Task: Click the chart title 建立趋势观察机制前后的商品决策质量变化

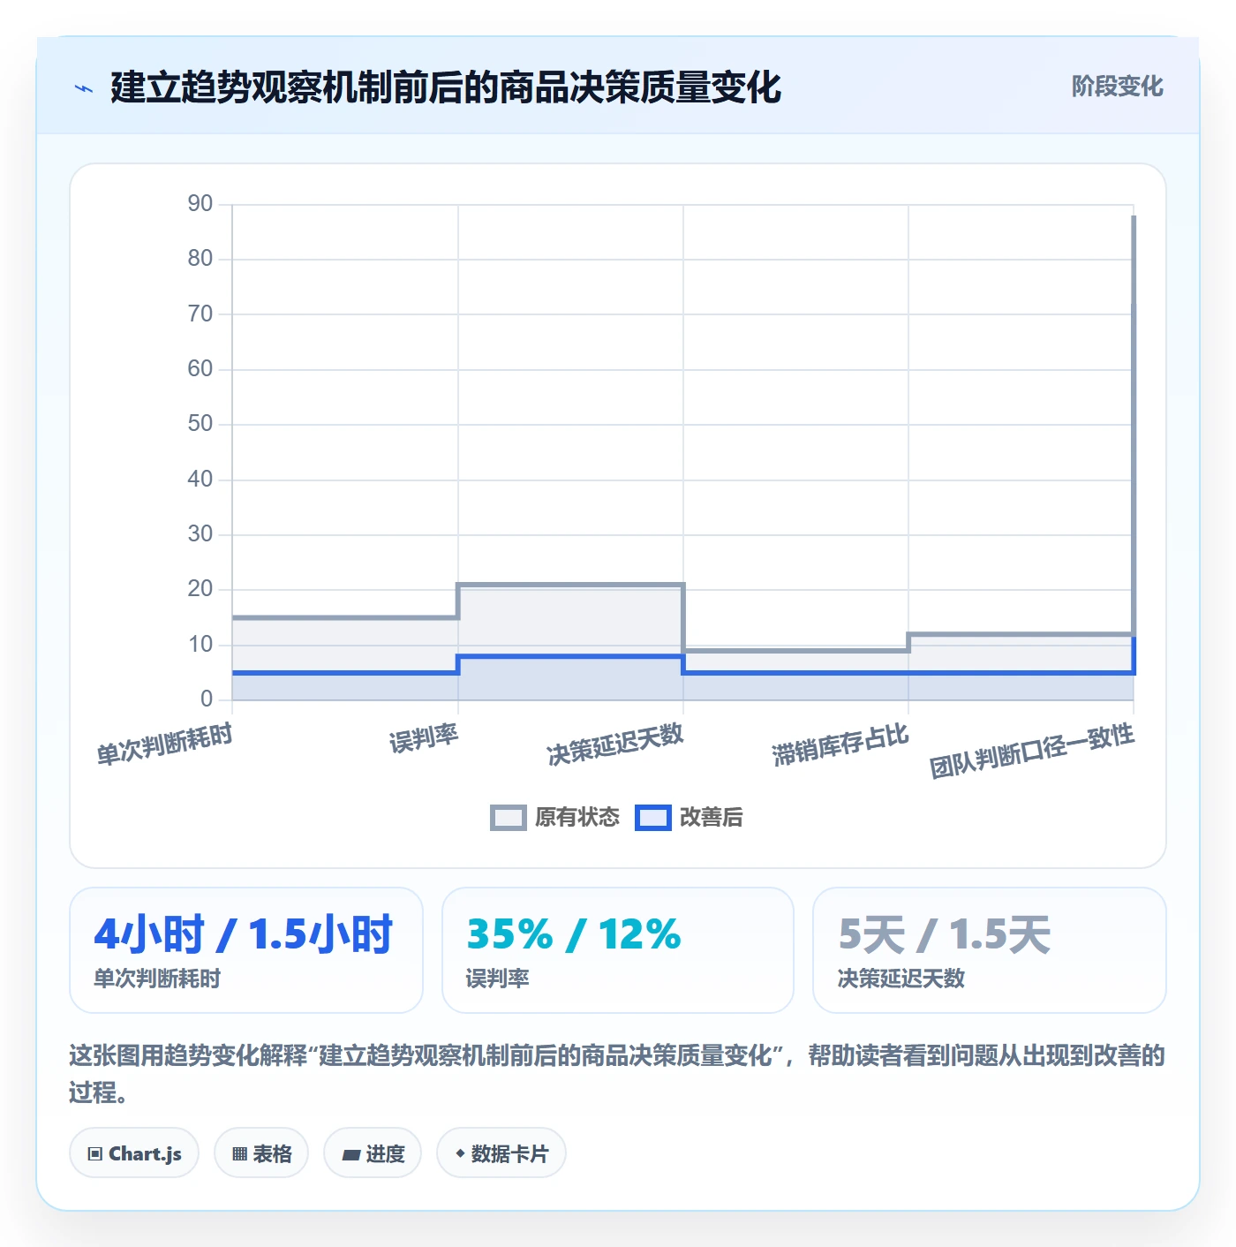Action: 446,87
